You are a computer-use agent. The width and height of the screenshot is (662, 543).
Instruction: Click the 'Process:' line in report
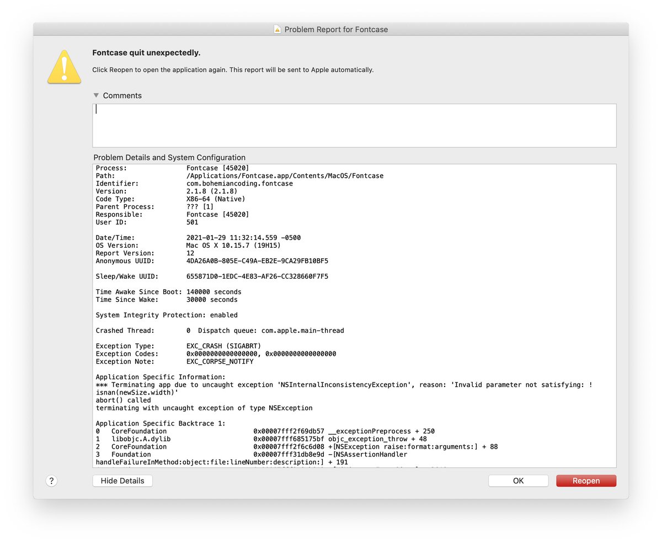tap(172, 168)
